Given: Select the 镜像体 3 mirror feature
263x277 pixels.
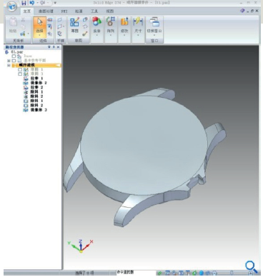Looking at the screenshot, I should pyautogui.click(x=39, y=110).
